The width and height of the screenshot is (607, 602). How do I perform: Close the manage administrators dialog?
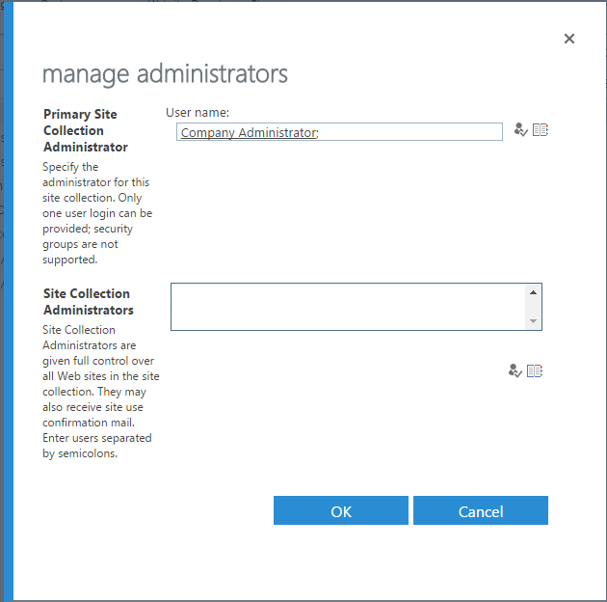coord(568,39)
